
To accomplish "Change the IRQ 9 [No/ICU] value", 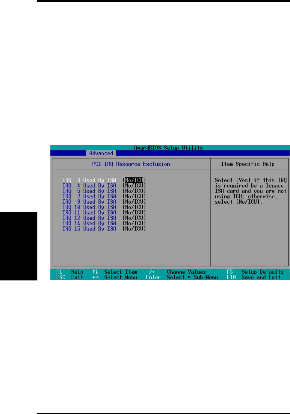I will [x=134, y=202].
